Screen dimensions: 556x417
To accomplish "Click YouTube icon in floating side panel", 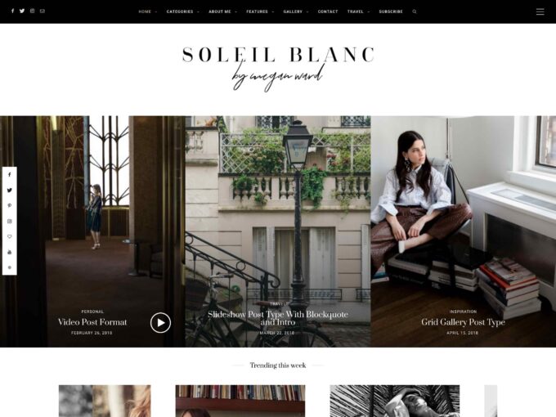I will (x=10, y=252).
